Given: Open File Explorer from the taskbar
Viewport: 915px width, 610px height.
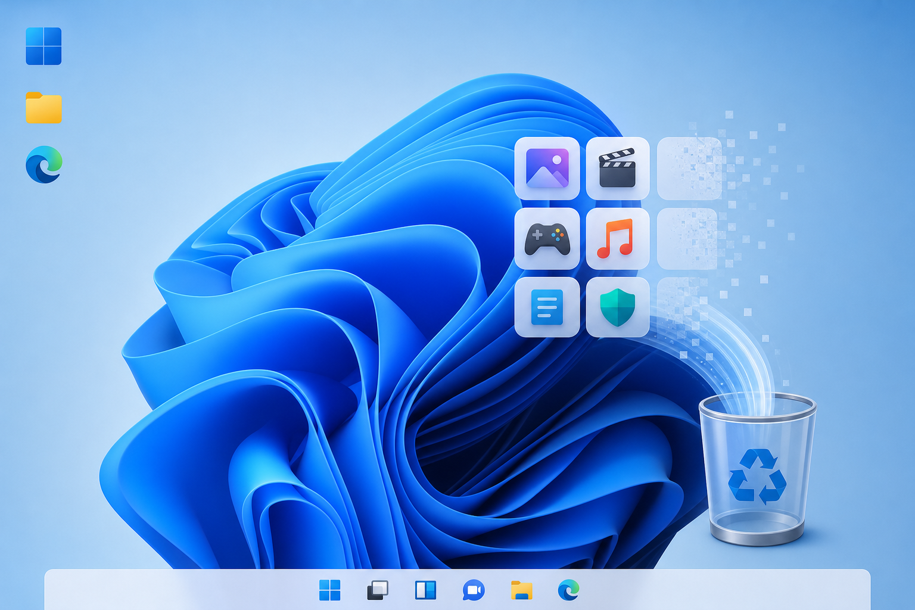Looking at the screenshot, I should (x=521, y=590).
